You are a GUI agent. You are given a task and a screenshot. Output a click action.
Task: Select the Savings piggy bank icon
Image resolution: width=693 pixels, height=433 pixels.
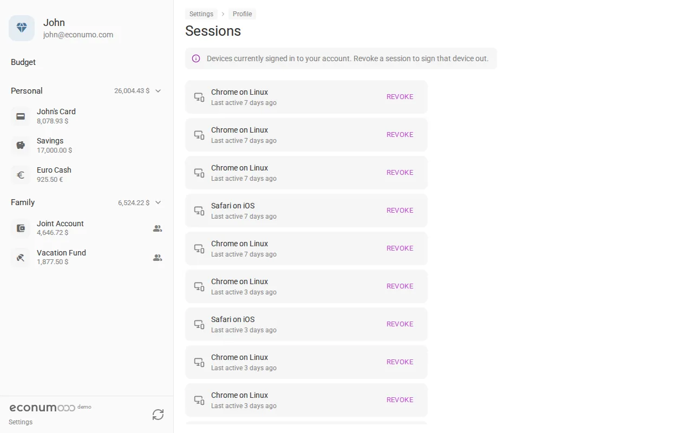(21, 146)
